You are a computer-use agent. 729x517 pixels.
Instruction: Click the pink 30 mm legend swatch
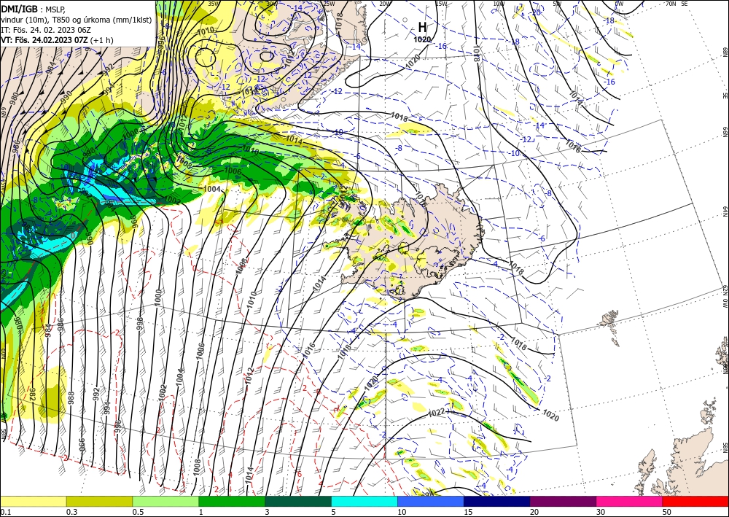coord(630,501)
